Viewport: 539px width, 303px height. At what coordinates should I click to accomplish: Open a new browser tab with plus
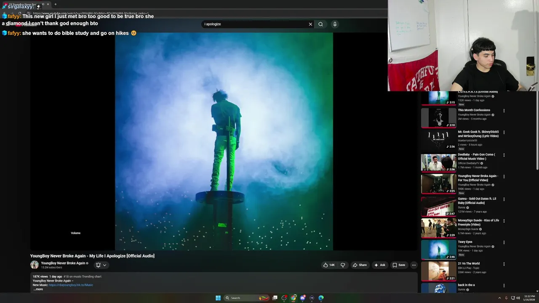[x=55, y=5]
